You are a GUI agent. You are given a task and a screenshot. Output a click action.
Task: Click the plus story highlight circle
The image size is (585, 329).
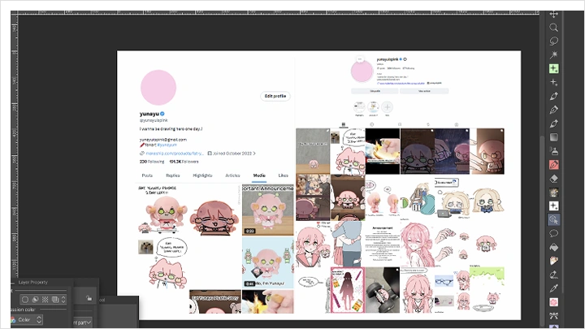click(x=387, y=107)
